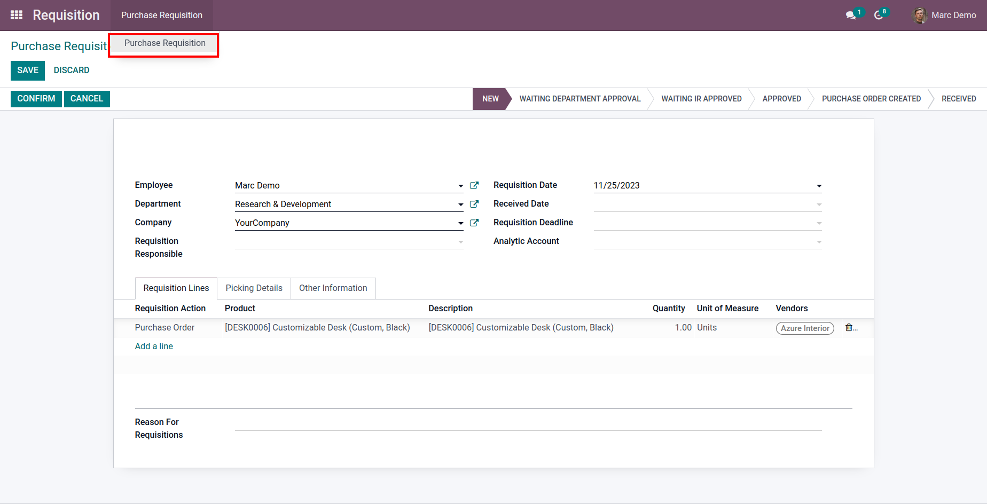Image resolution: width=987 pixels, height=504 pixels.
Task: Open the activities clock icon
Action: pyautogui.click(x=879, y=15)
